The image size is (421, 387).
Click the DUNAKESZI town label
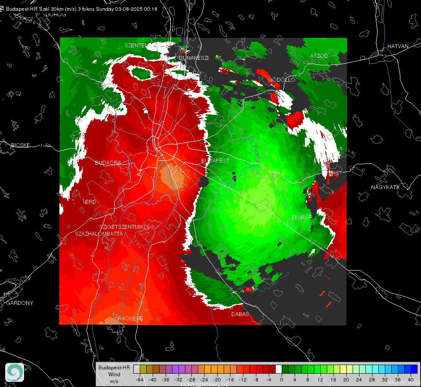click(x=194, y=58)
